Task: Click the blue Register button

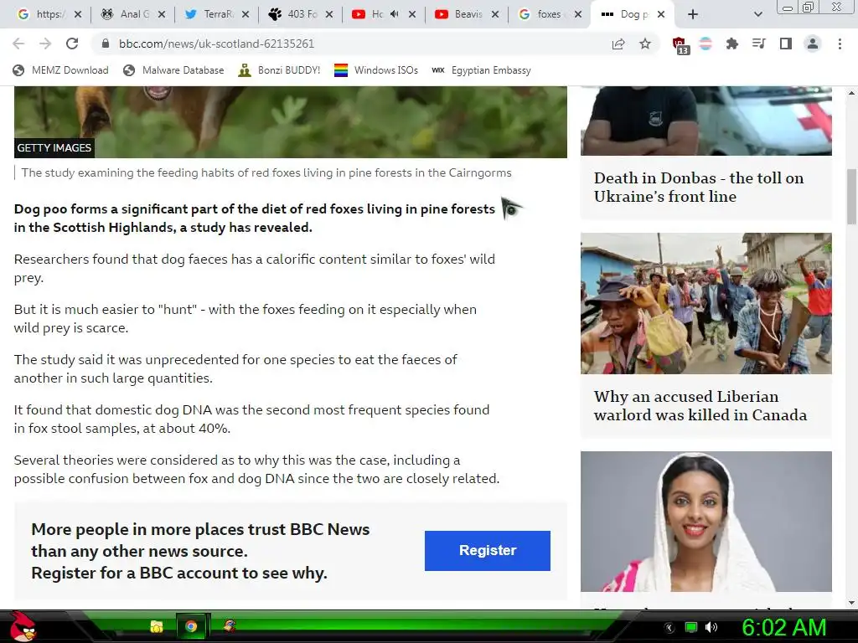Action: coord(488,551)
